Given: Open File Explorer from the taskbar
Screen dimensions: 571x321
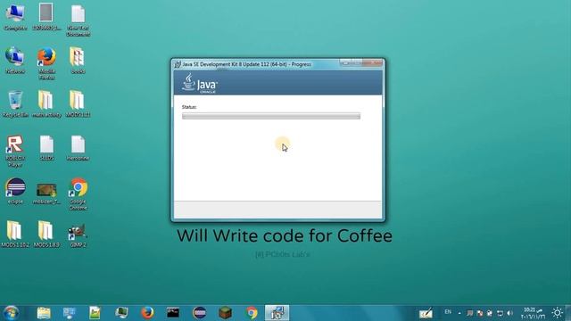Looking at the screenshot, I should point(44,313).
